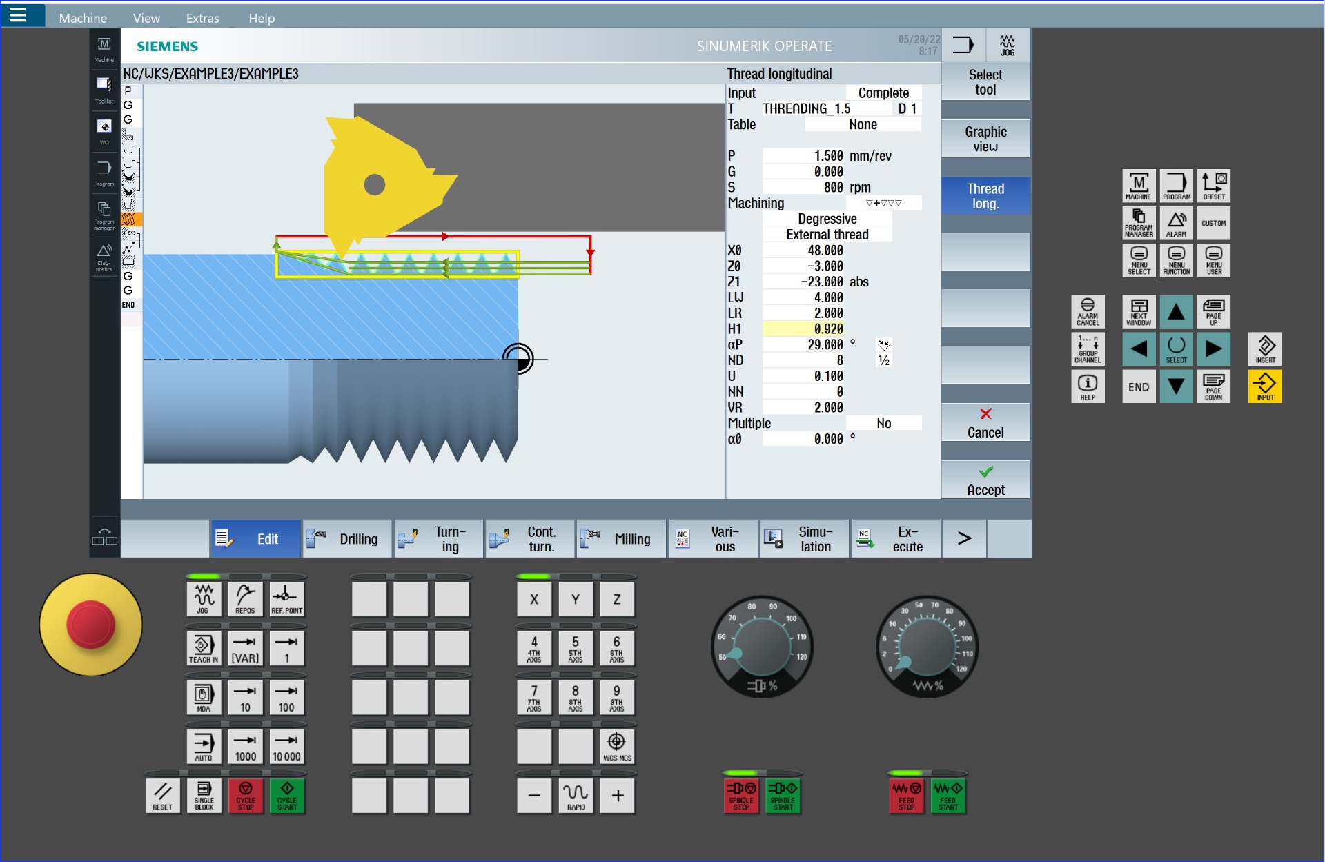Click the Graphic view softkey
This screenshot has width=1325, height=862.
(x=985, y=139)
